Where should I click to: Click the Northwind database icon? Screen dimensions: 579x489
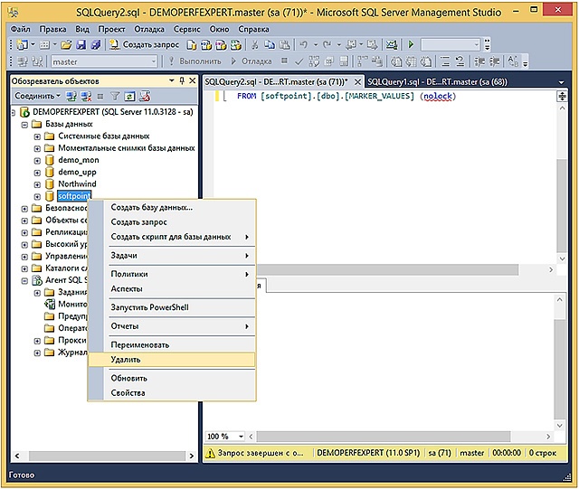(50, 184)
